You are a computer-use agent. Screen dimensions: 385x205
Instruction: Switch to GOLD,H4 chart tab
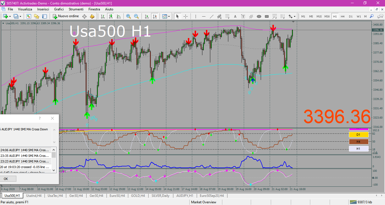(138, 195)
